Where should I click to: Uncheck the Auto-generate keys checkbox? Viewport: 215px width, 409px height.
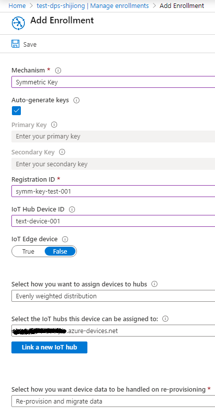point(16,111)
